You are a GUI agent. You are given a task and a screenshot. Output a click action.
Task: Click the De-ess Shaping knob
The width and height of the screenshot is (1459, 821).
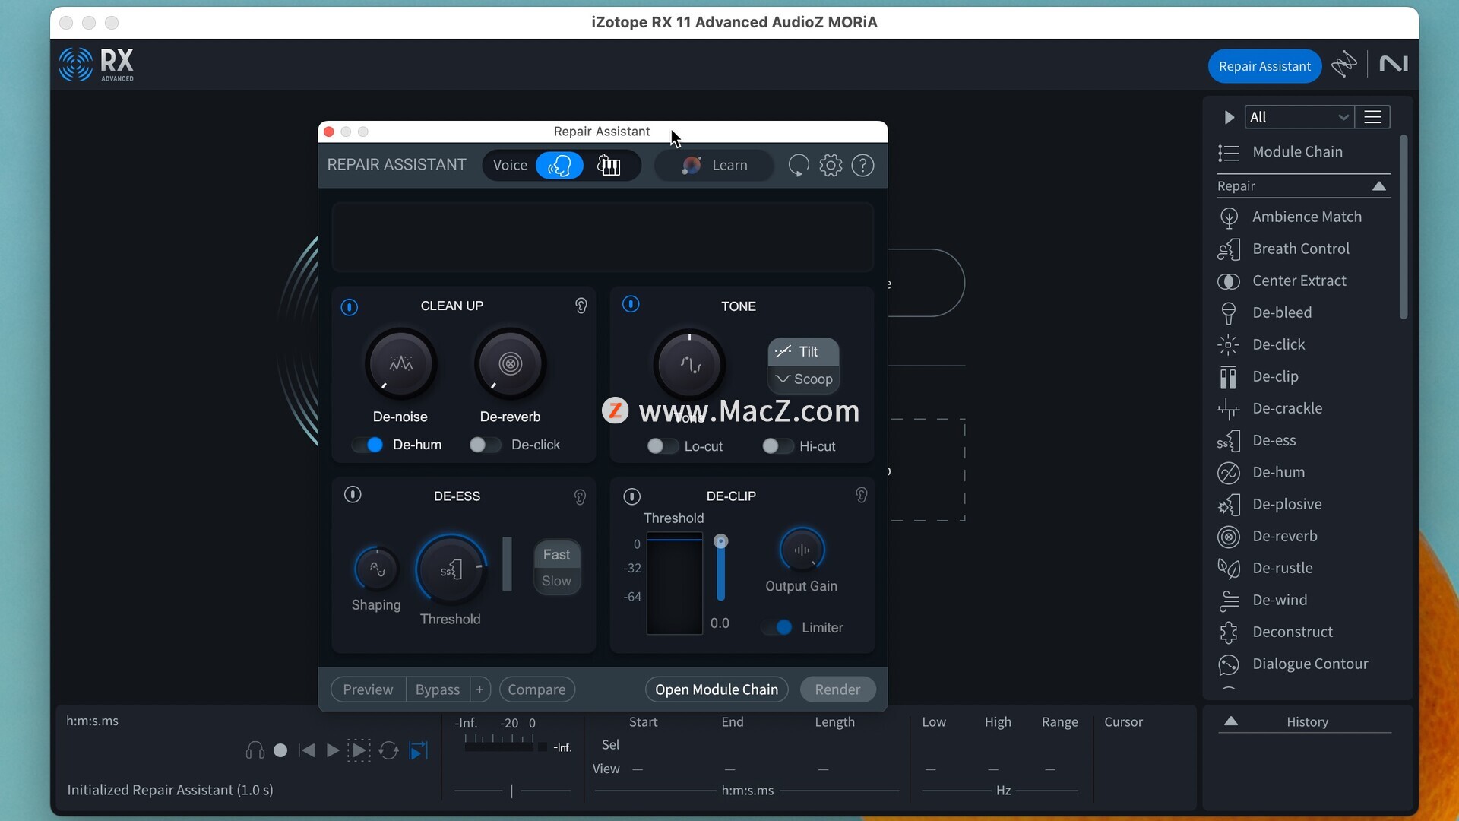tap(376, 569)
